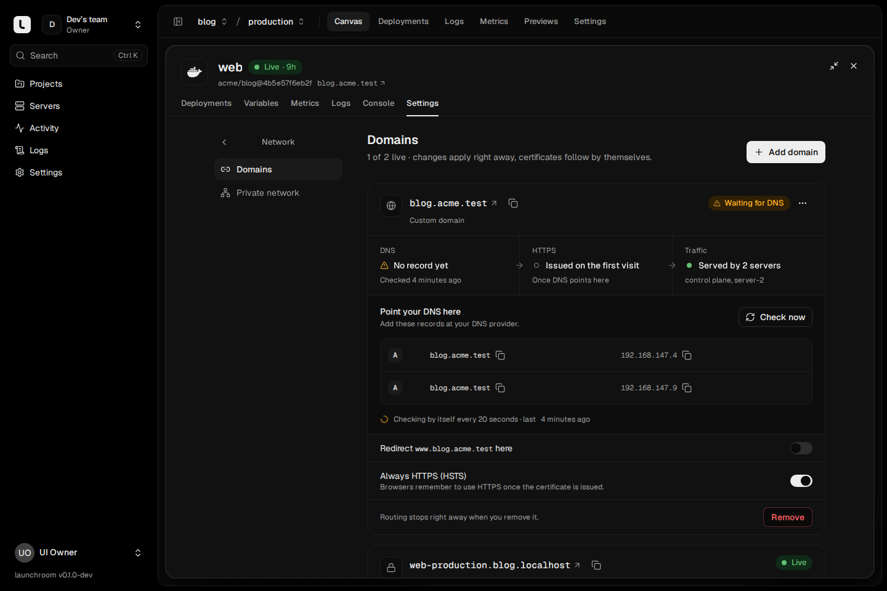The width and height of the screenshot is (887, 591).
Task: Click the globe icon for blog.acme.test
Action: 391,206
